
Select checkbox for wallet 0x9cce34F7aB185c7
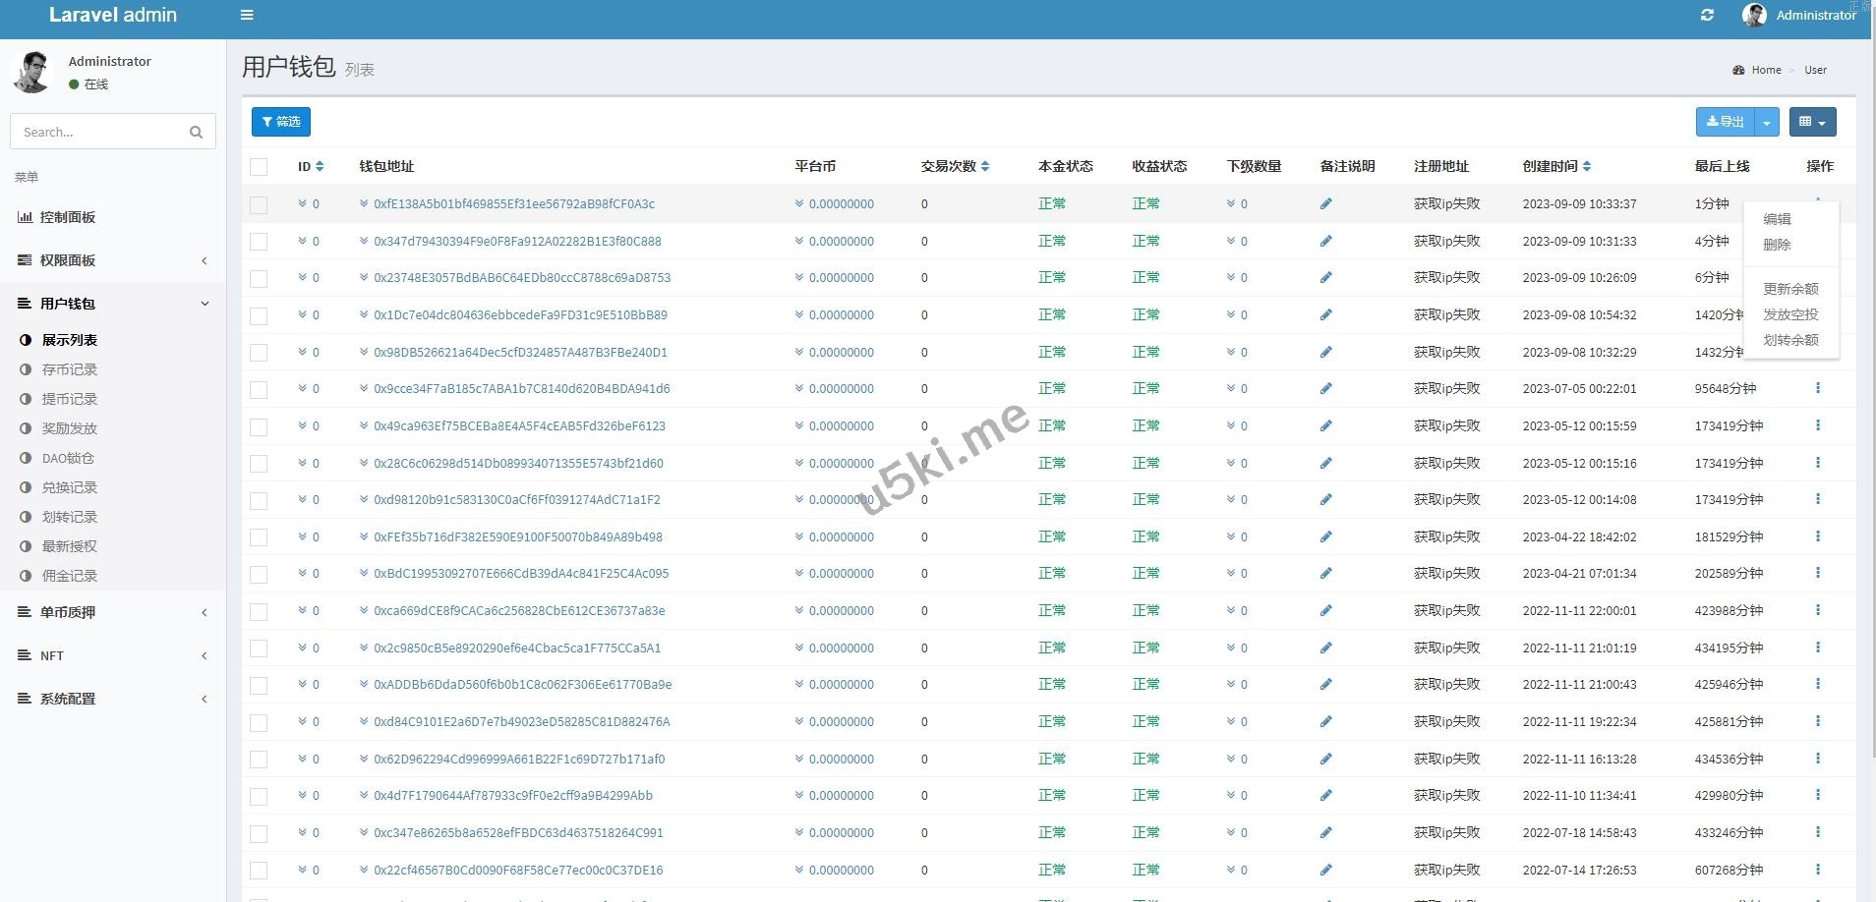point(259,389)
